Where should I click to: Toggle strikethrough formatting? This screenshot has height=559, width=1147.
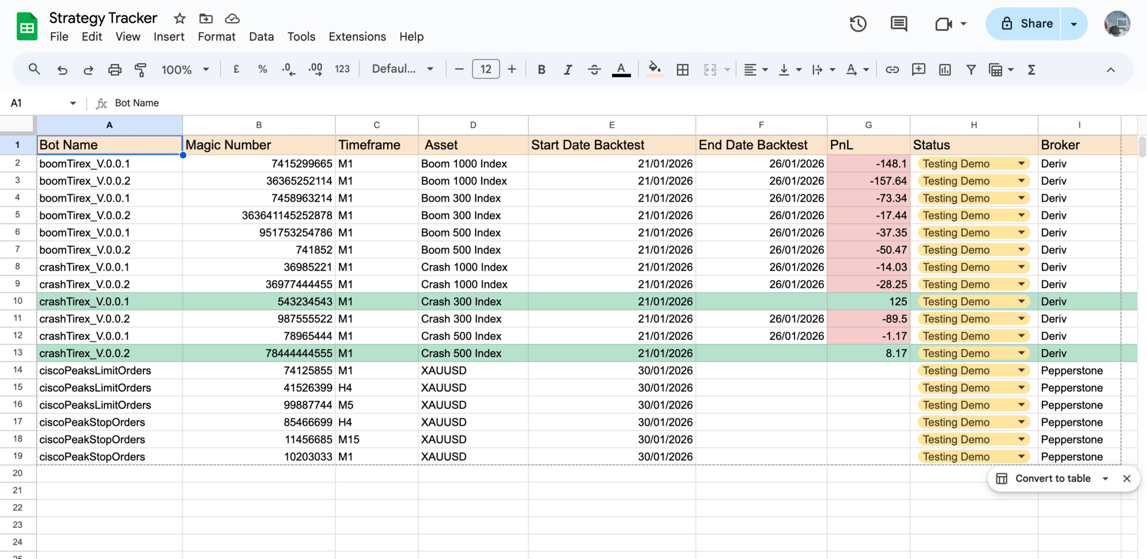pos(594,70)
